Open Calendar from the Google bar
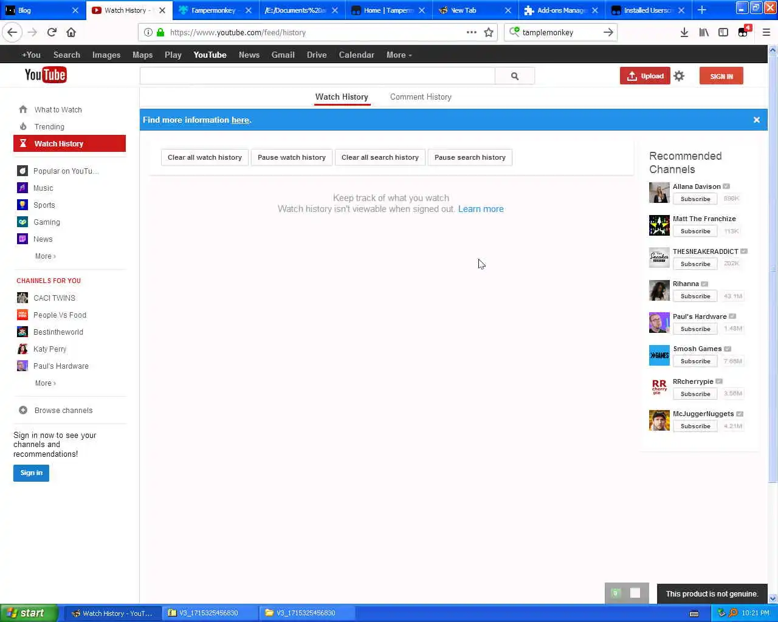Screen dimensions: 778x622 pyautogui.click(x=356, y=55)
